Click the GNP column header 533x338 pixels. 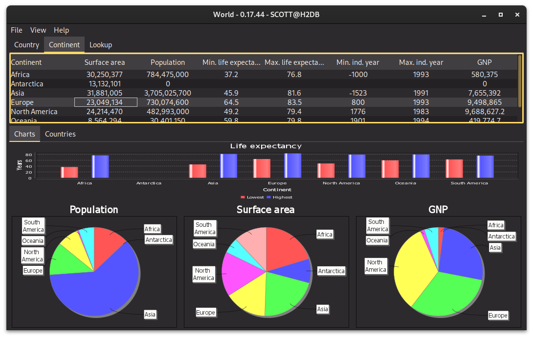(x=484, y=62)
